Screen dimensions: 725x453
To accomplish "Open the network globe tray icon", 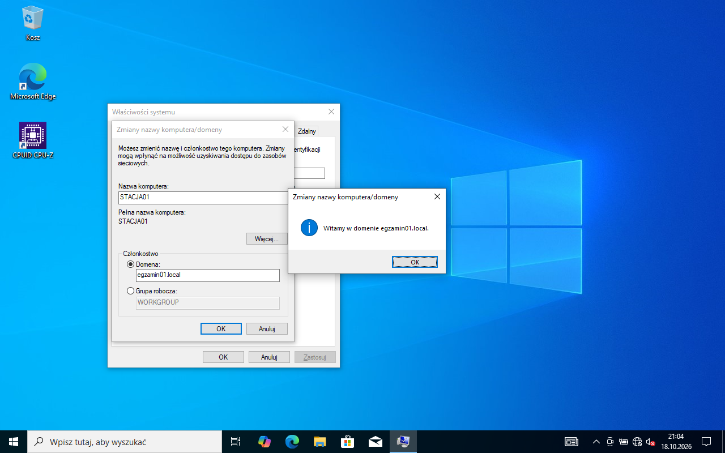I will [x=637, y=442].
